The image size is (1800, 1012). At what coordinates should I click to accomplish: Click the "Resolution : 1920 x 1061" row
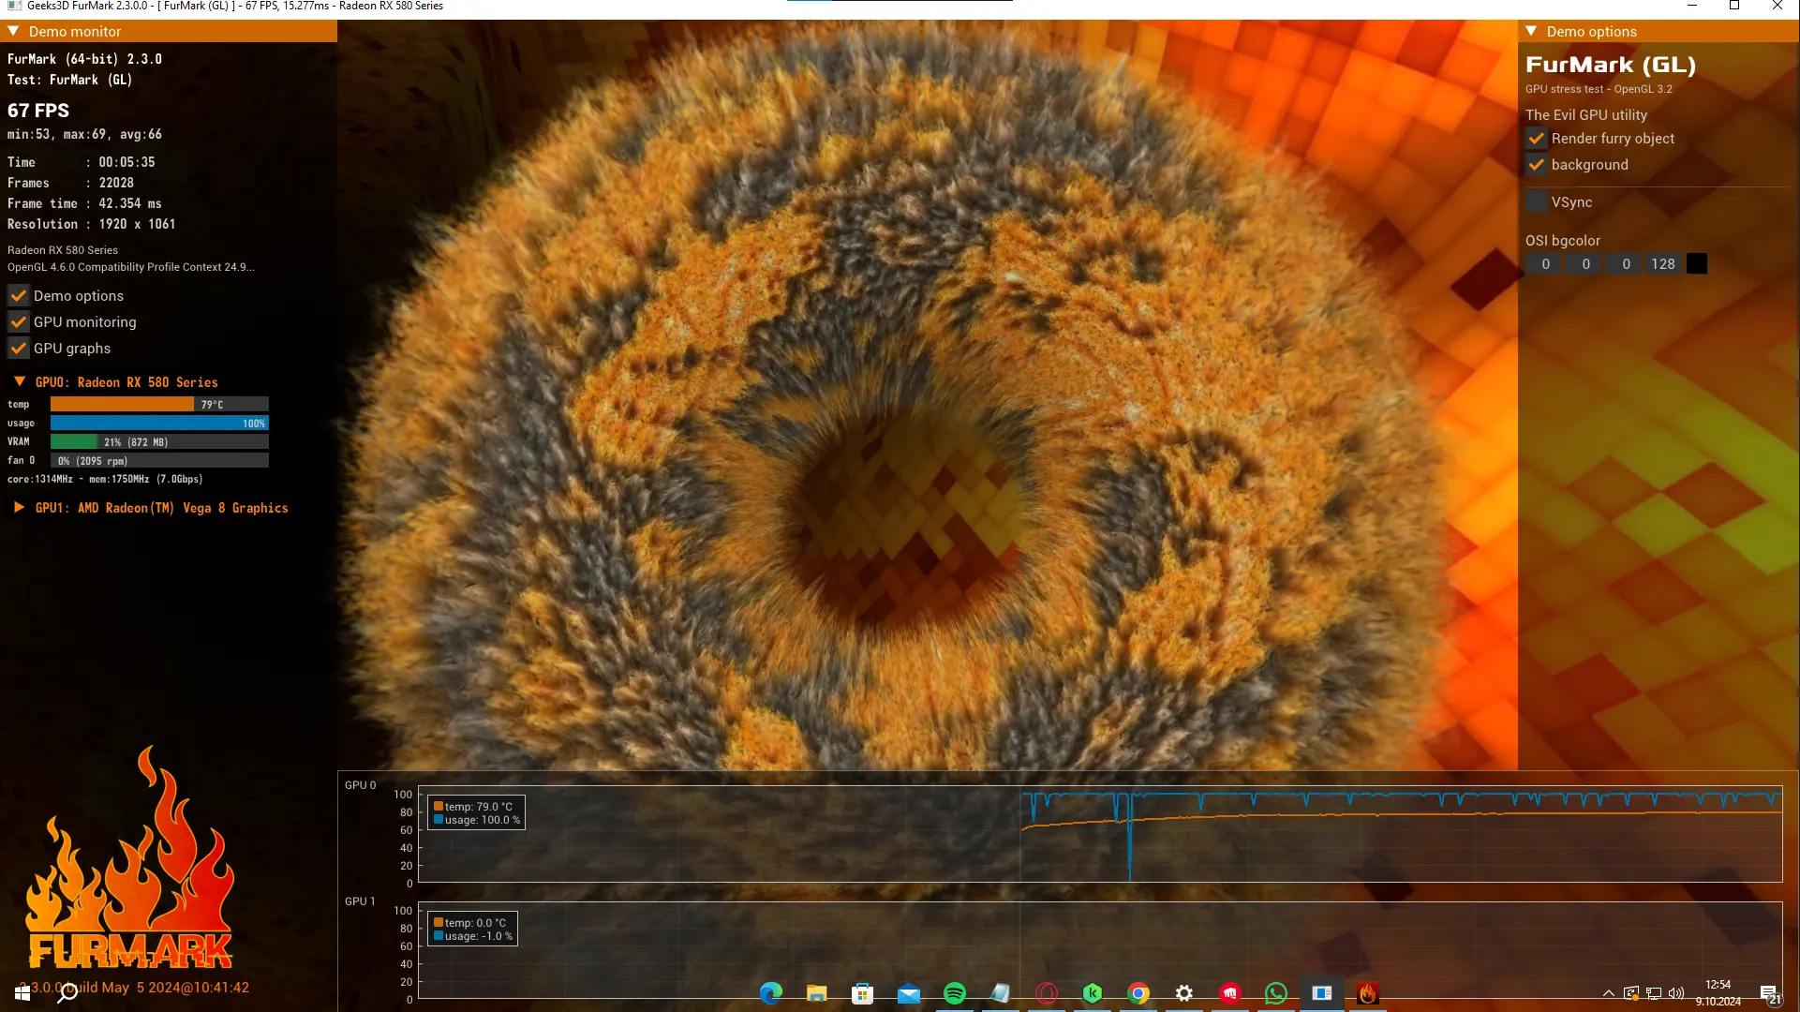pyautogui.click(x=92, y=225)
